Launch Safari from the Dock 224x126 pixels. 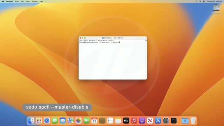(47, 121)
